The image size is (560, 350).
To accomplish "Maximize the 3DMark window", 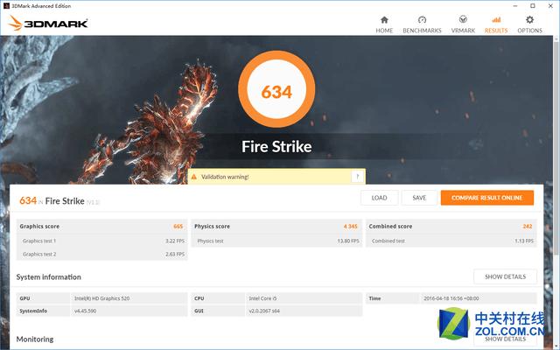I will 533,6.
